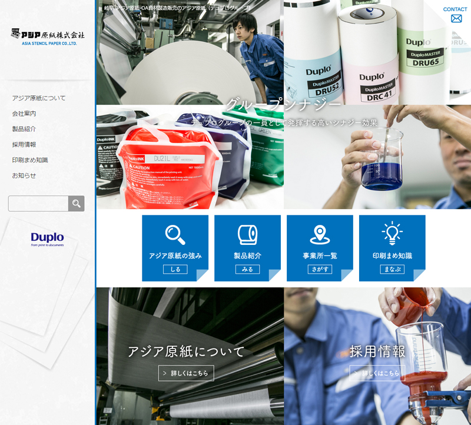Open the Asia Stencil Paper company logo
This screenshot has height=425, width=471.
pyautogui.click(x=48, y=36)
